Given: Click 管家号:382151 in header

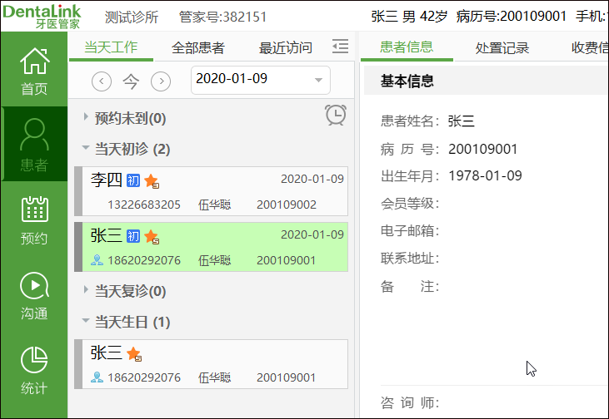Looking at the screenshot, I should coord(223,17).
